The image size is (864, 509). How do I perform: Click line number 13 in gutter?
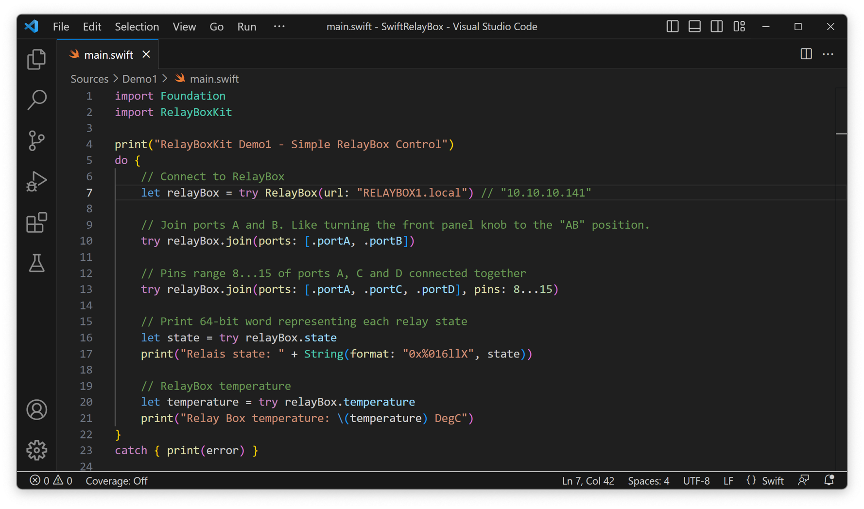[x=86, y=289]
